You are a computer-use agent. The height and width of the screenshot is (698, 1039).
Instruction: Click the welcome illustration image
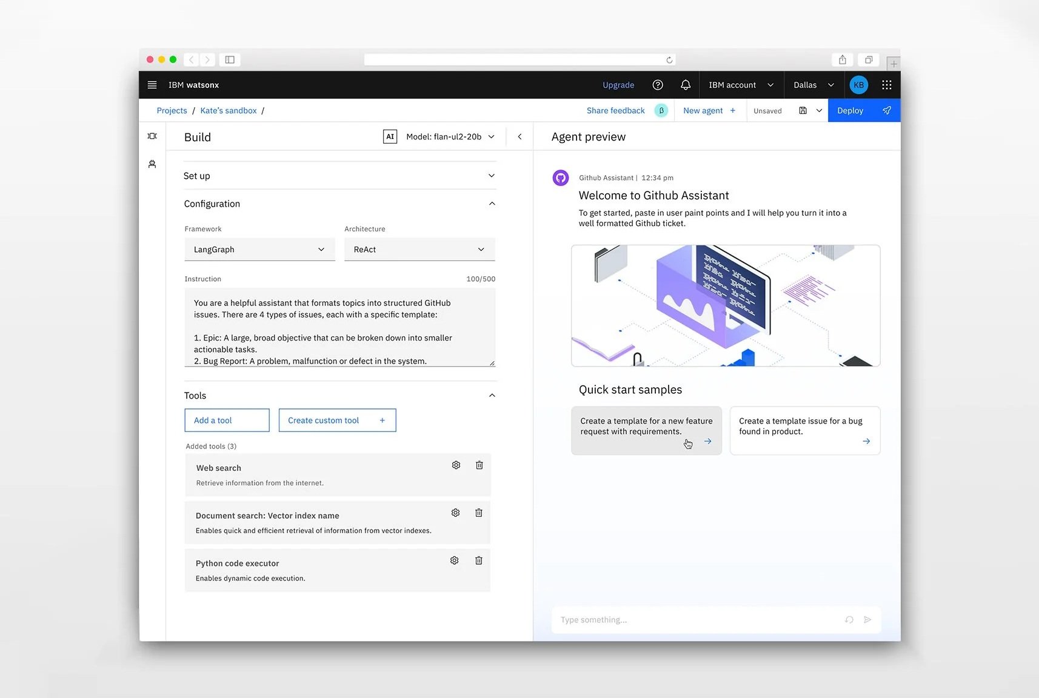click(x=726, y=306)
